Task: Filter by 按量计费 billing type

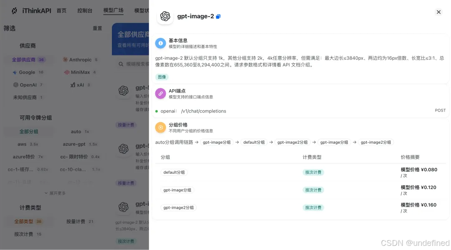Action: point(80,222)
